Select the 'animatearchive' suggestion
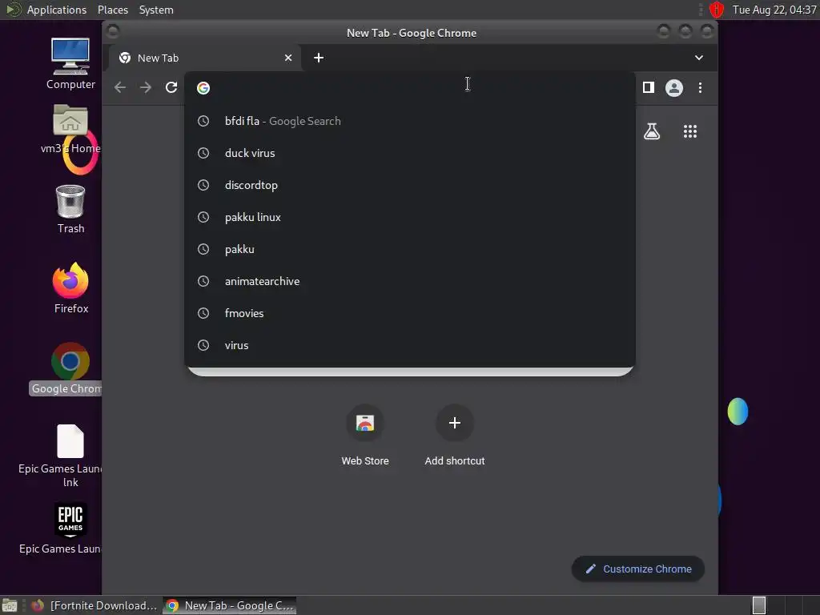The height and width of the screenshot is (615, 820). (x=410, y=281)
